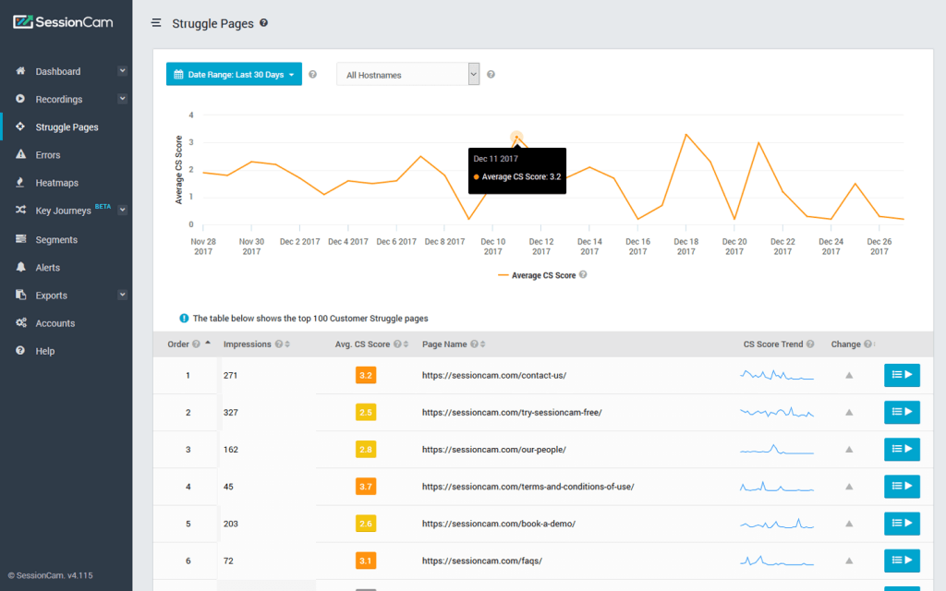Image resolution: width=946 pixels, height=591 pixels.
Task: Open the Dashboard menu item
Action: point(58,71)
